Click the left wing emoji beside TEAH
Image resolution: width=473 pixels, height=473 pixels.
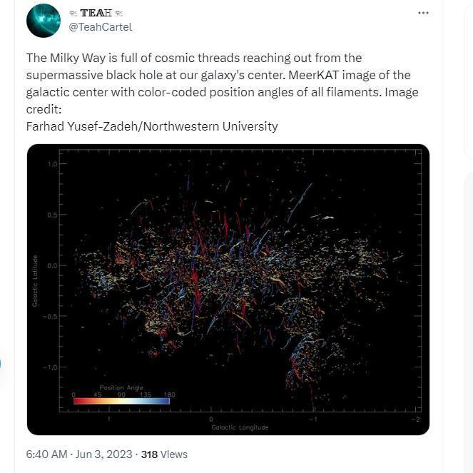point(73,14)
